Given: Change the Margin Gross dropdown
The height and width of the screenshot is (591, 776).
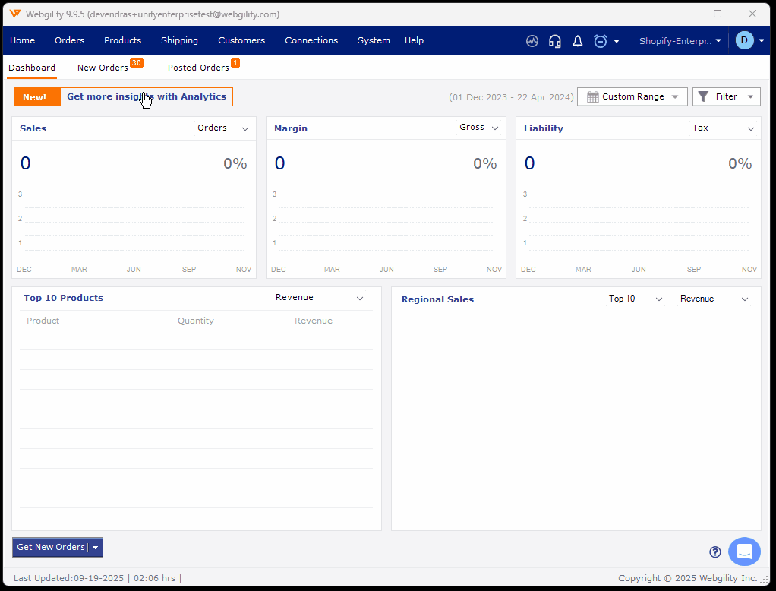Looking at the screenshot, I should (x=479, y=128).
